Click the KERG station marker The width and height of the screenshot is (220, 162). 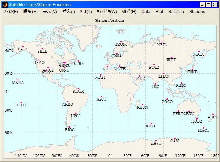tap(151, 123)
